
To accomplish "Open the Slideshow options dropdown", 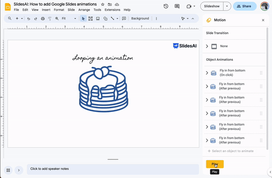I will (x=227, y=6).
